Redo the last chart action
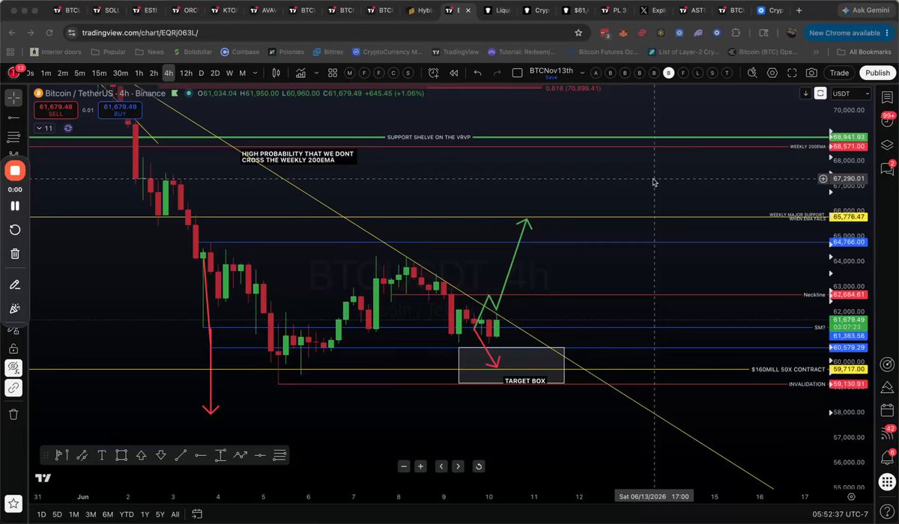 tap(498, 73)
